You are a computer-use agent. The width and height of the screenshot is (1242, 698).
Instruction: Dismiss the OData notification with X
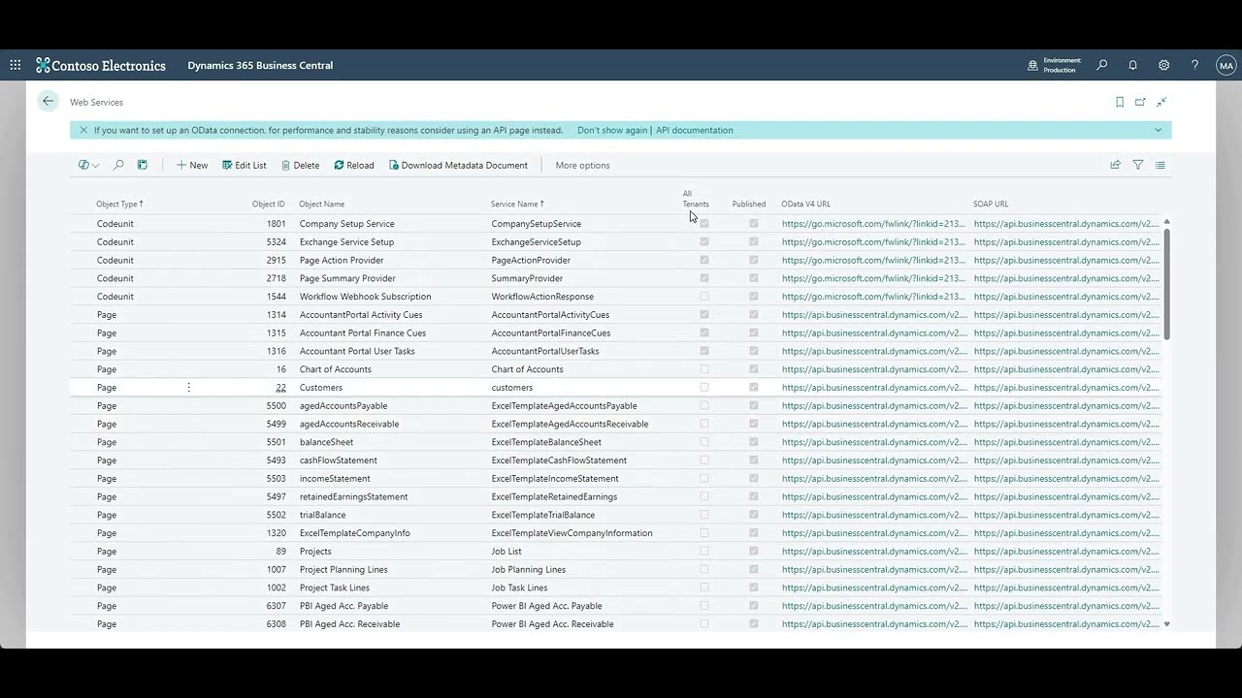pyautogui.click(x=83, y=130)
